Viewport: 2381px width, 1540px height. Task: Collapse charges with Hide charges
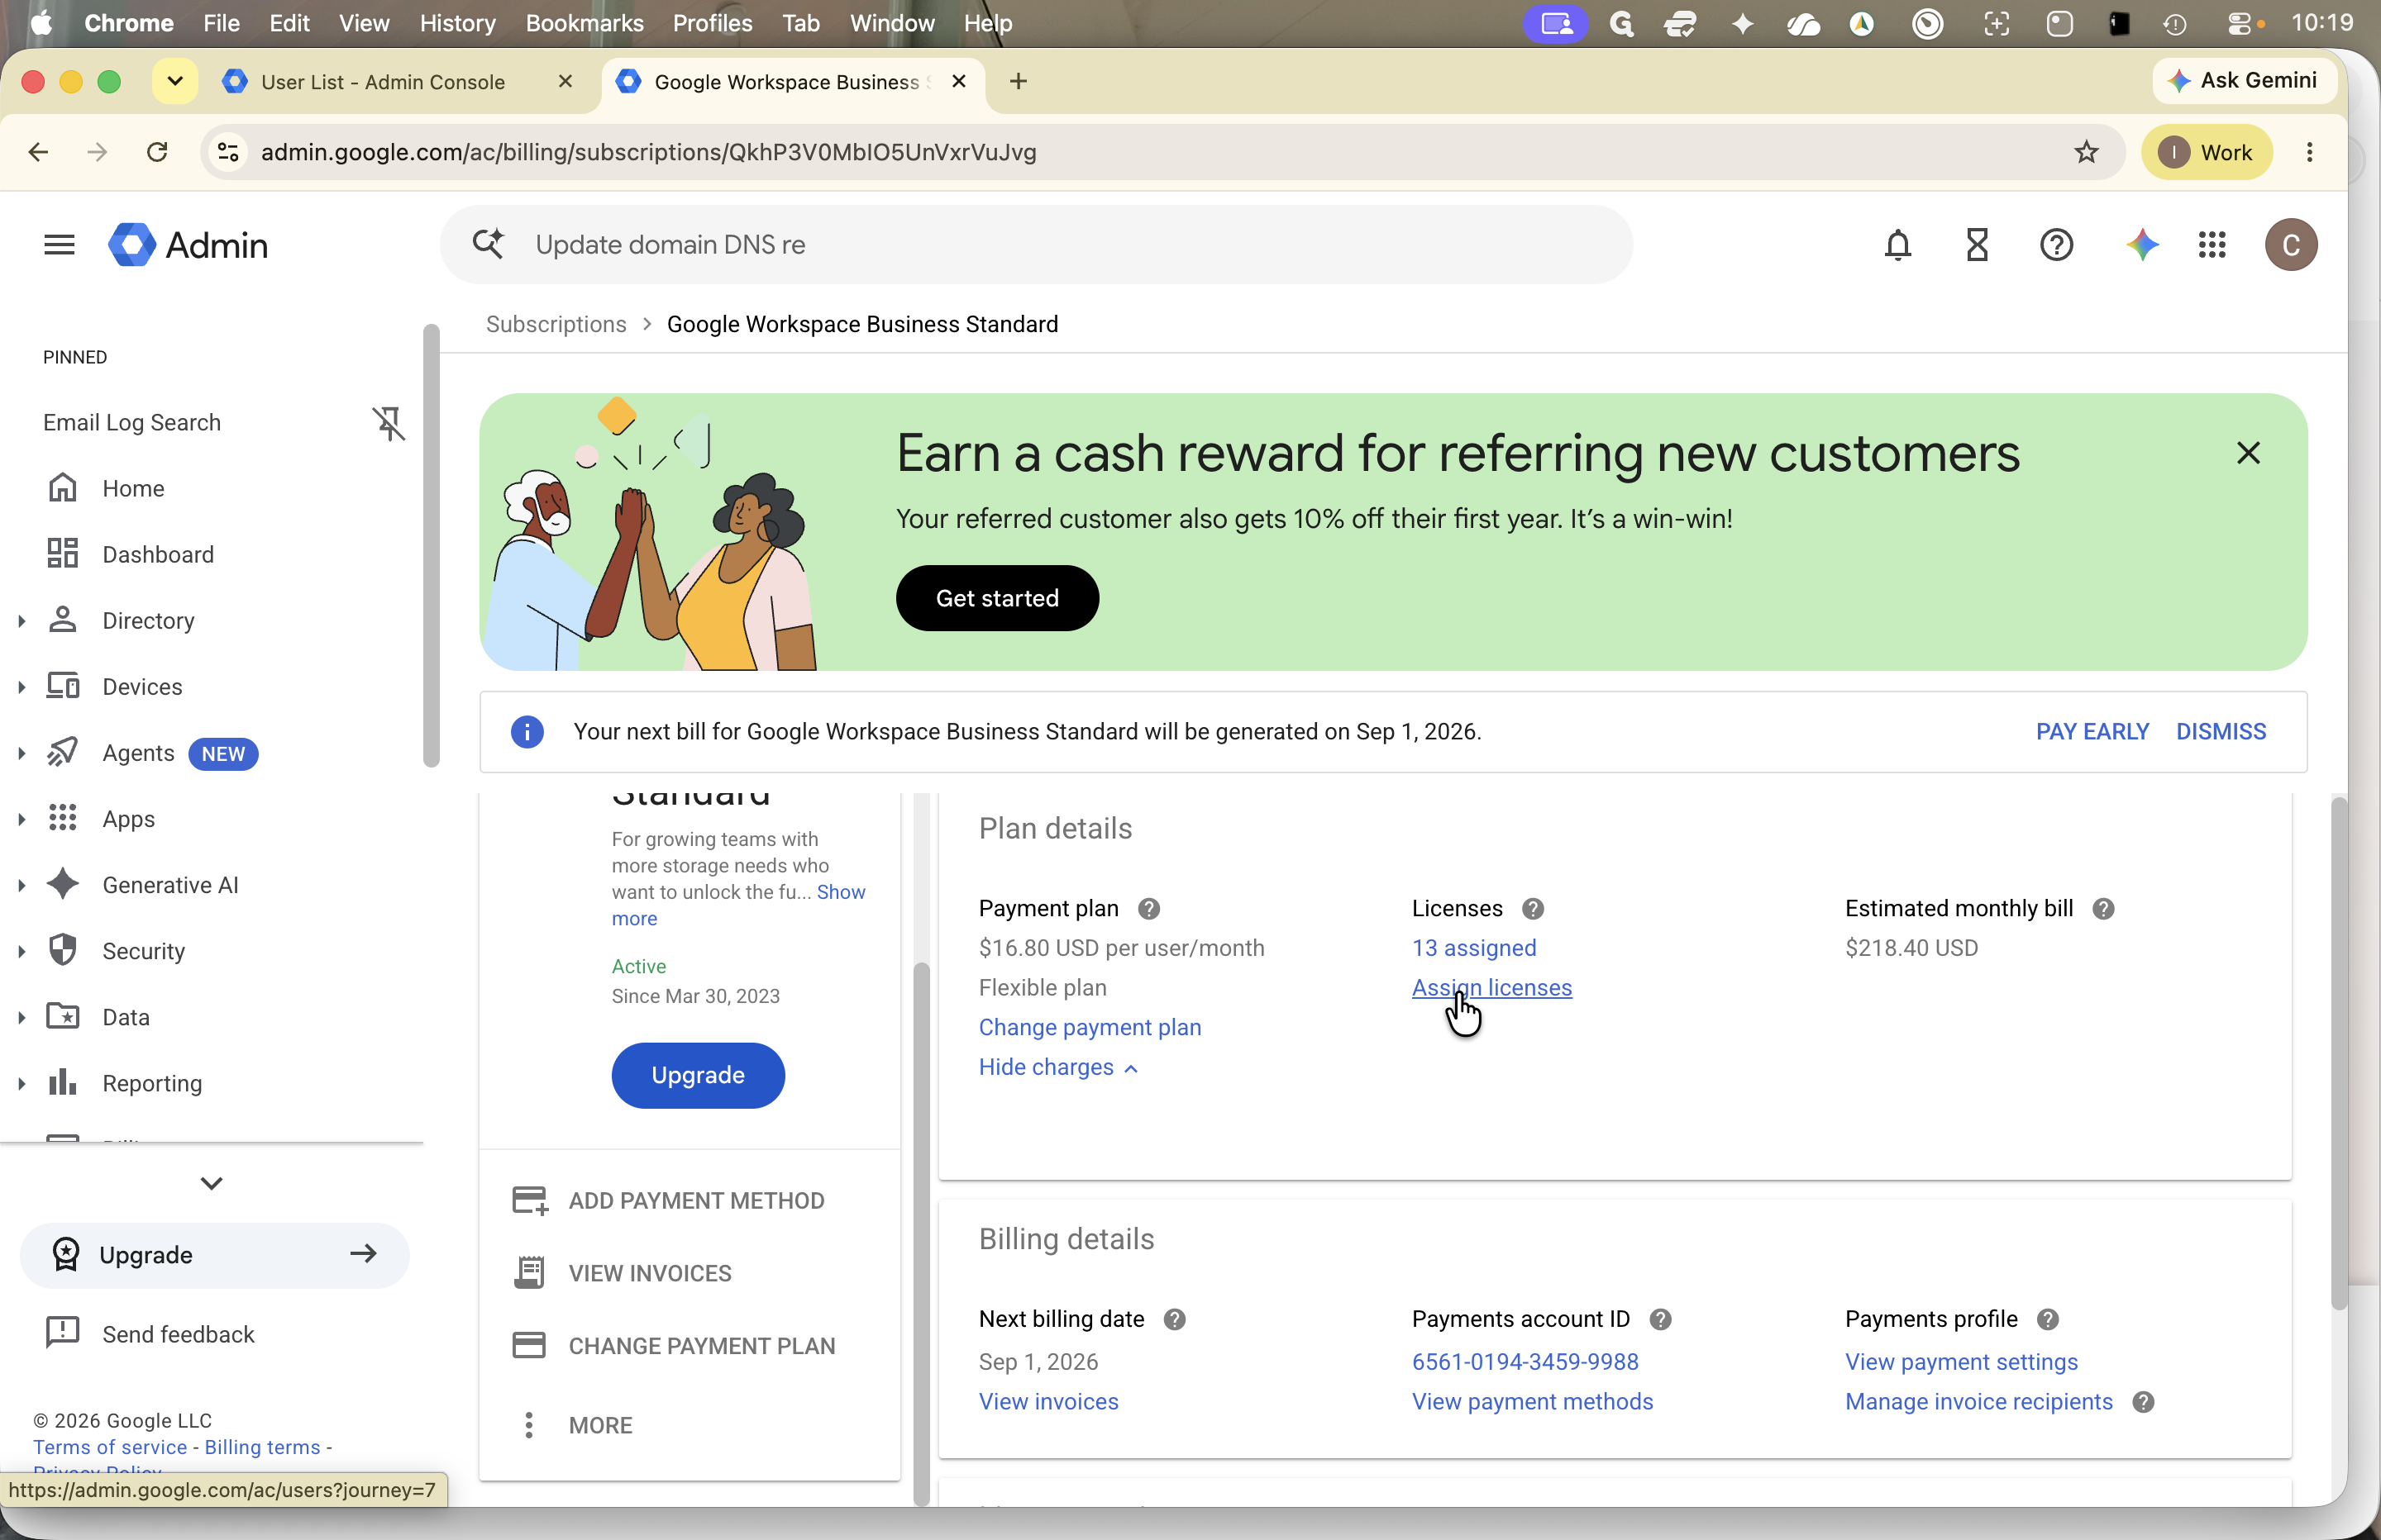pos(1057,1067)
